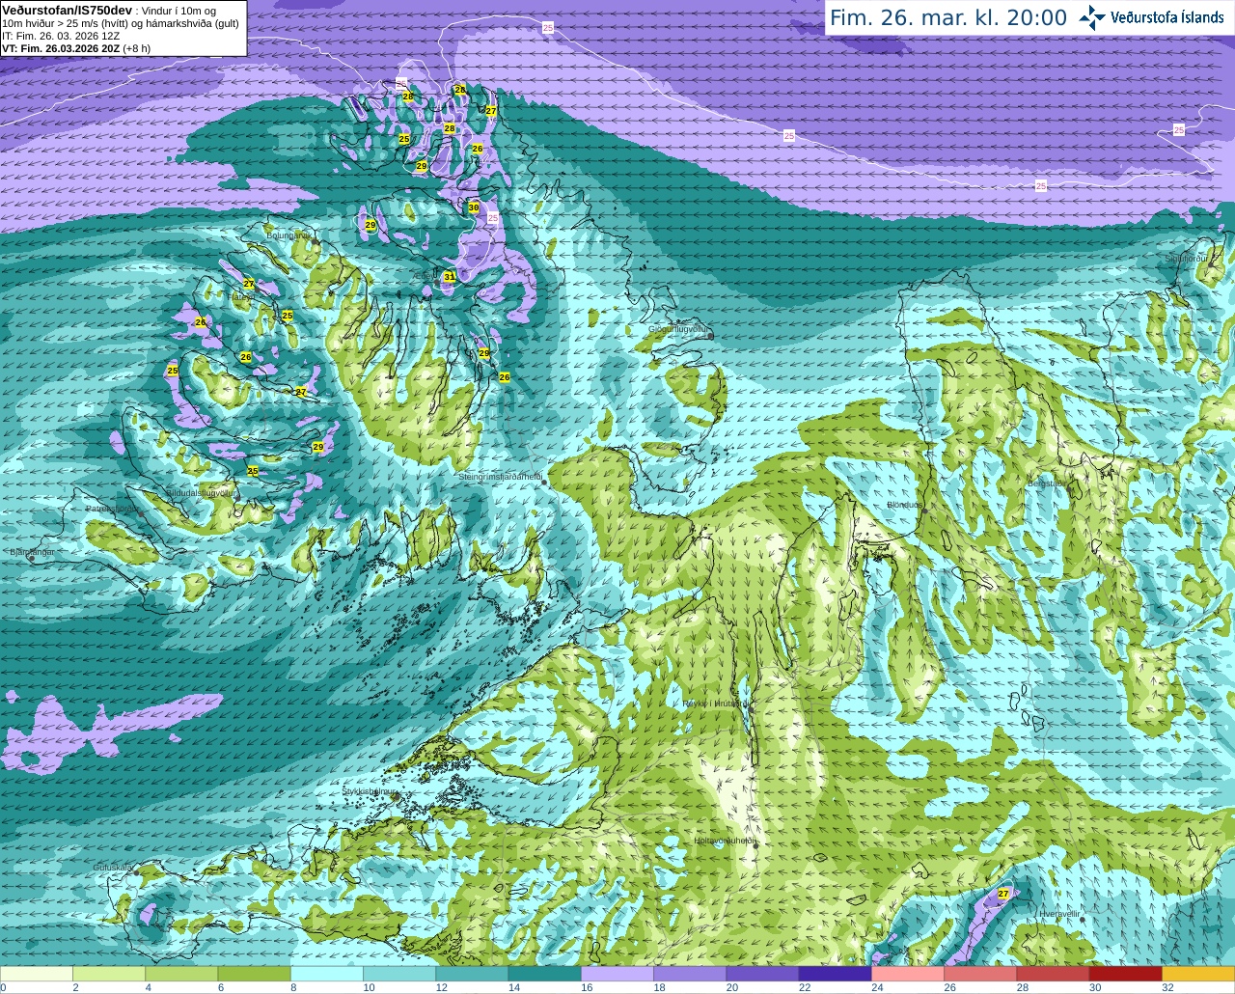Image resolution: width=1235 pixels, height=994 pixels.
Task: Select the pale yellow legend swatch between 0 and 2
Action: coord(37,974)
